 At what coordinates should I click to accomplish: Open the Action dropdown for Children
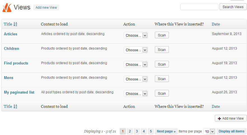click(x=136, y=50)
